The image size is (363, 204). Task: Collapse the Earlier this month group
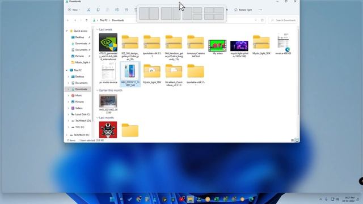tap(98, 91)
